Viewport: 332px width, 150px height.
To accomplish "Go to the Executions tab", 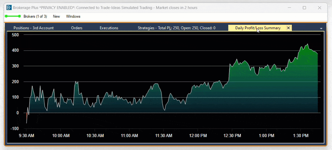I will coord(109,28).
